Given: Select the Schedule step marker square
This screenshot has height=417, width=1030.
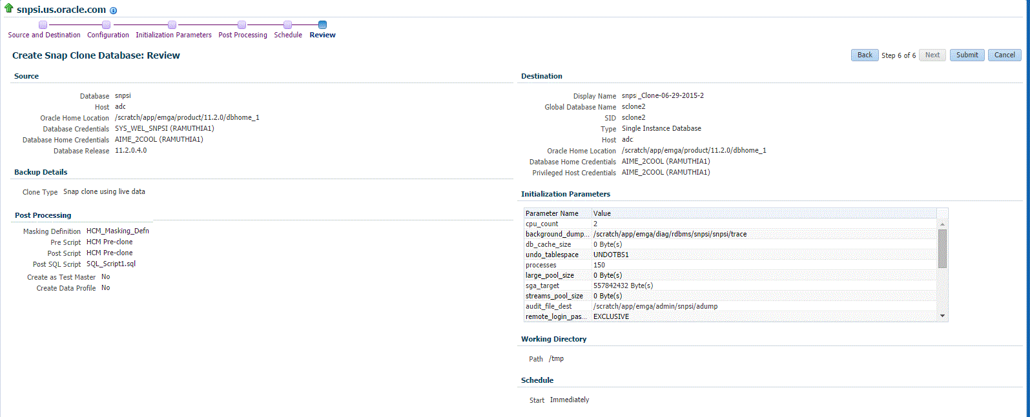Looking at the screenshot, I should click(x=287, y=25).
